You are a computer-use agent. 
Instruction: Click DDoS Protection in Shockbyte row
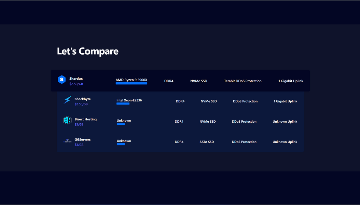click(245, 101)
